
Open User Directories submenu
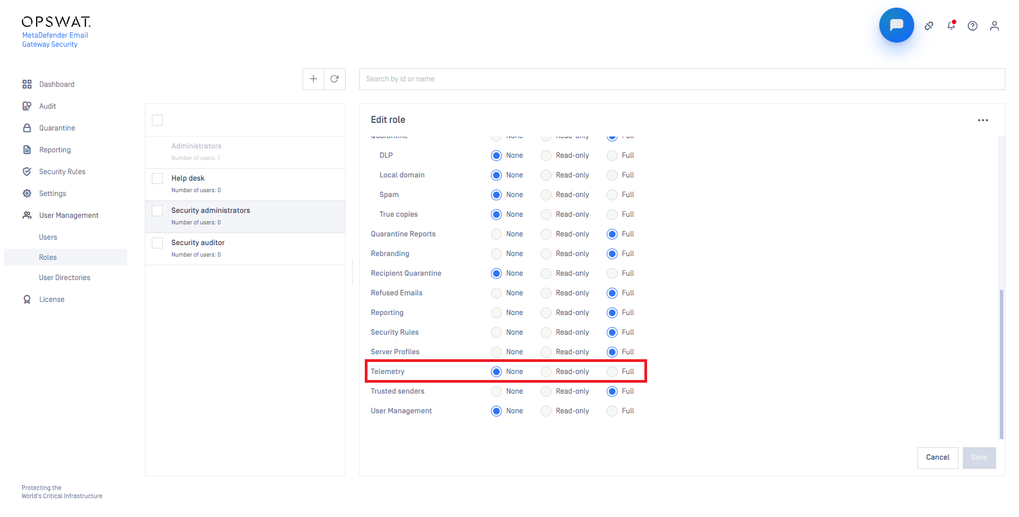pos(64,277)
